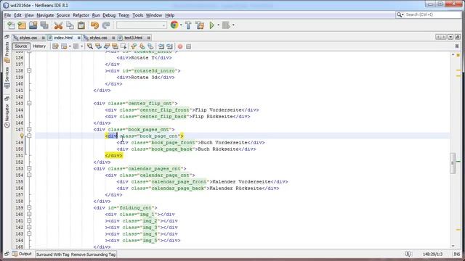Open the browser selection dropdown arrow beside Chrome

(181, 25)
